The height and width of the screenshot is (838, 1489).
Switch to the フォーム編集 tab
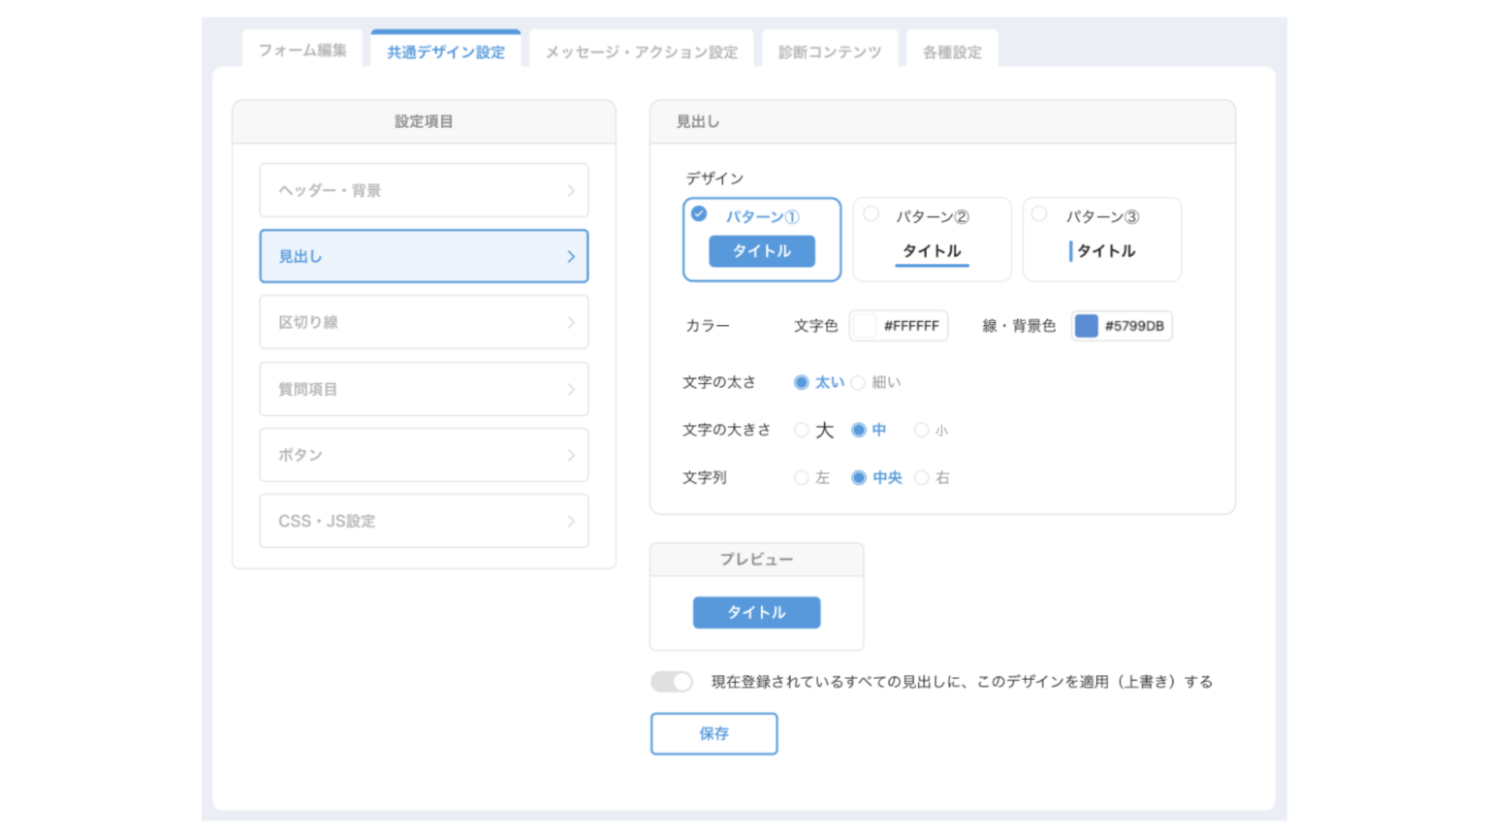click(x=302, y=49)
